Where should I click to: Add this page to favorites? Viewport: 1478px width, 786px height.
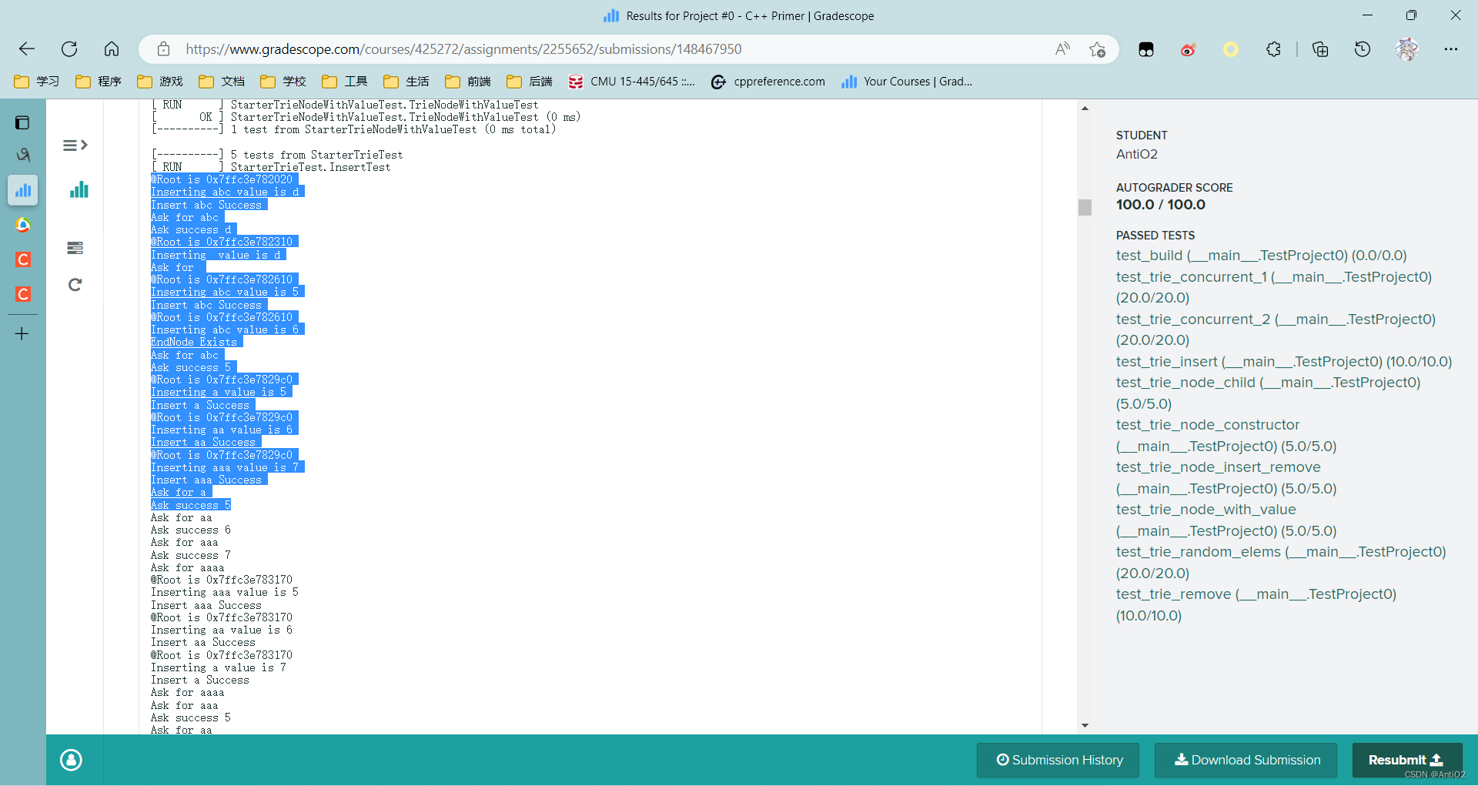[x=1097, y=49]
